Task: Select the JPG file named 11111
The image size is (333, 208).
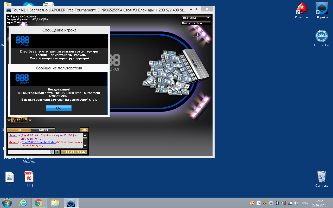Action: [x=29, y=179]
